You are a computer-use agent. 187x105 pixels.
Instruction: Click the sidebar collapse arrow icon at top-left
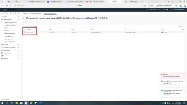pos(2,13)
